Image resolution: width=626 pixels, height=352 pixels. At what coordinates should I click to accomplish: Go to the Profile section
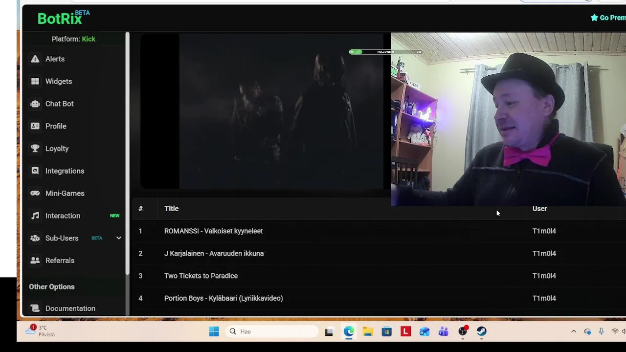pyautogui.click(x=56, y=126)
